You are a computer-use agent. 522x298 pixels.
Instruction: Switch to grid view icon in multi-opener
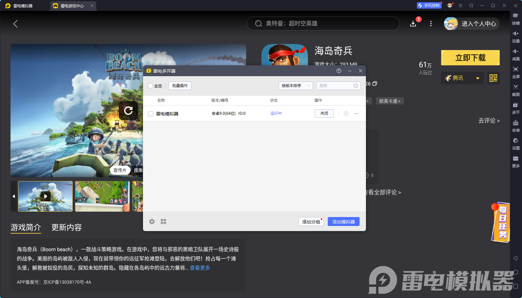pos(163,222)
